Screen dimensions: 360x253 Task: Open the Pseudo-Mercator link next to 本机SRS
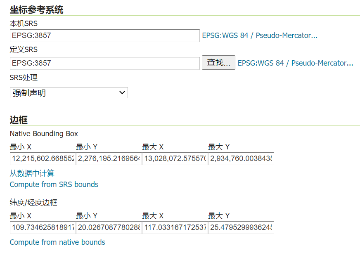259,35
